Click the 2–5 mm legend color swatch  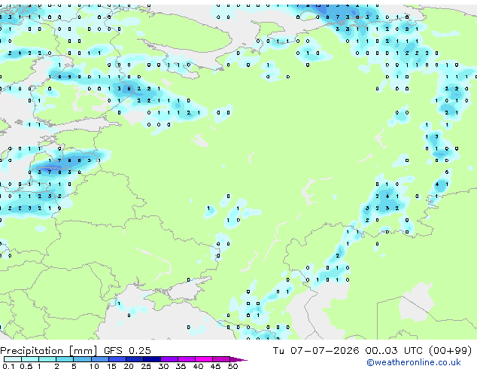65,359
